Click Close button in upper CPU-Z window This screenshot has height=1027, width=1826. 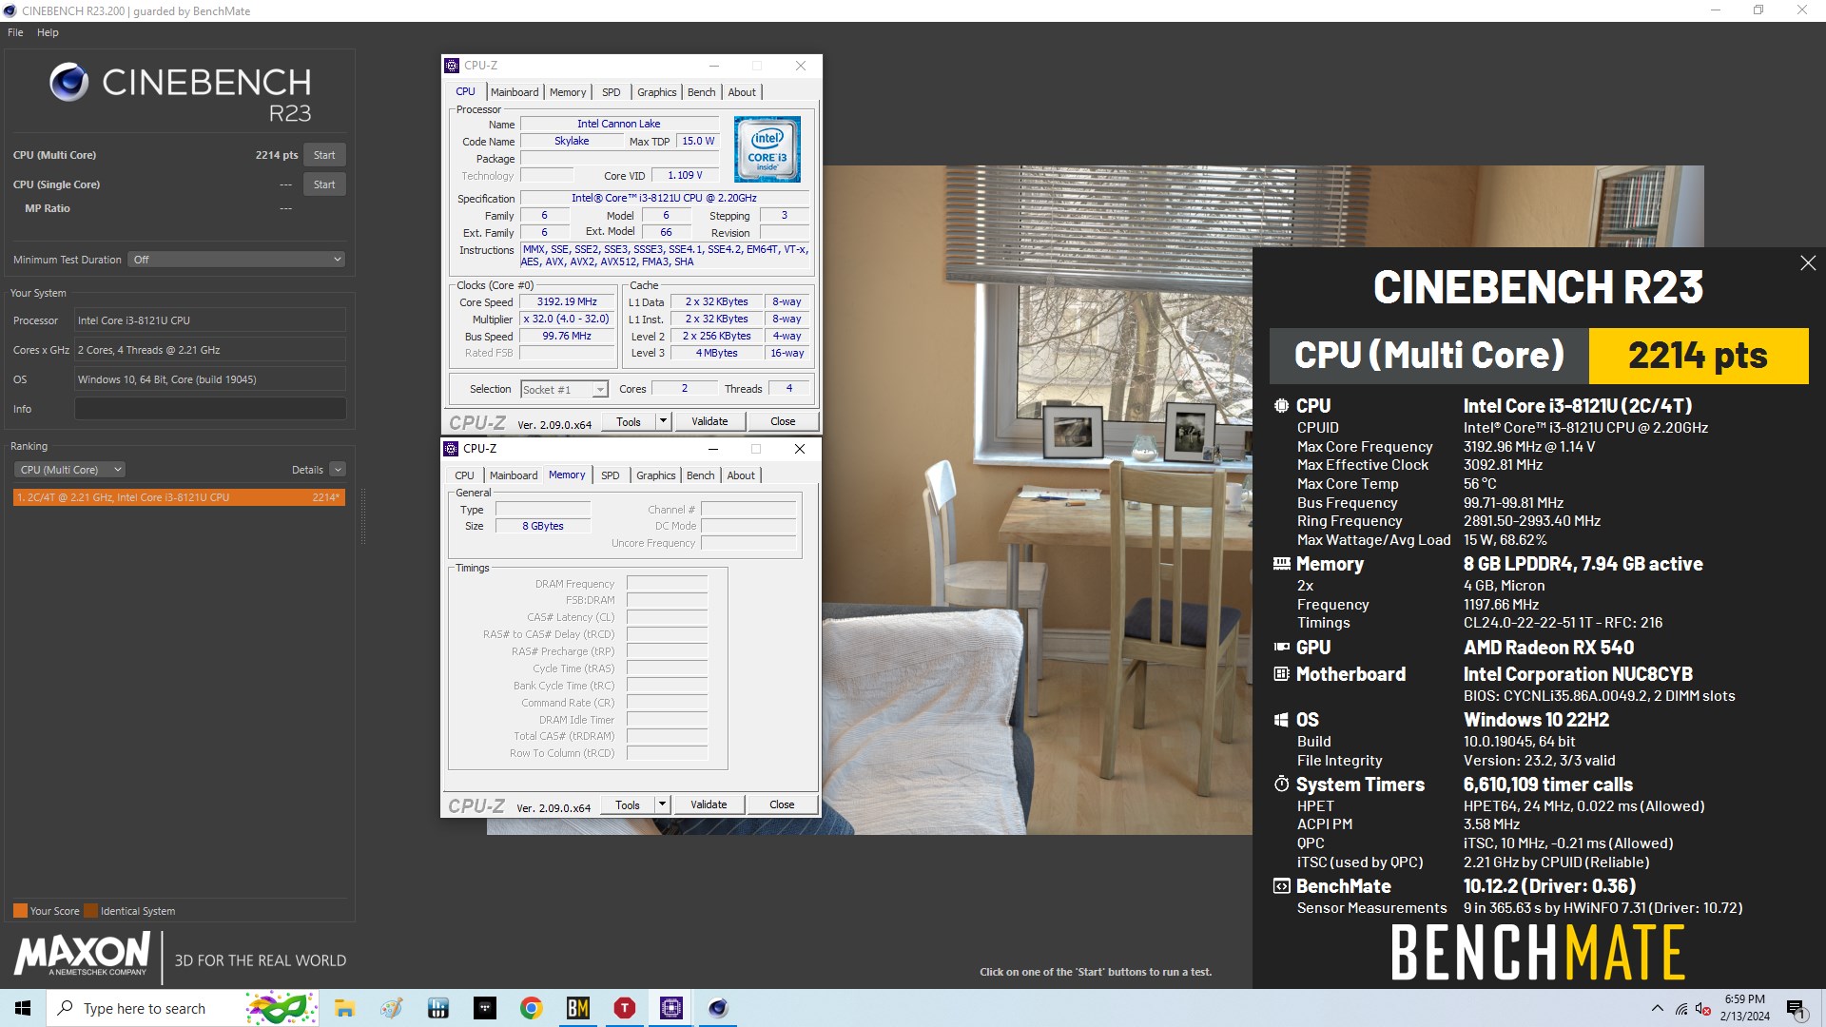[x=783, y=421]
